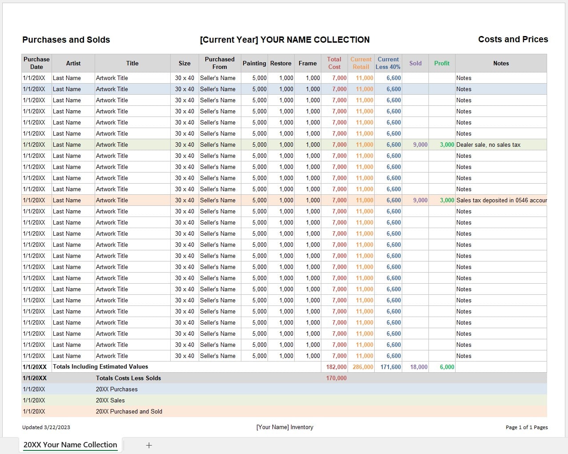
Task: Select the Total Cost header cell
Action: (334, 63)
